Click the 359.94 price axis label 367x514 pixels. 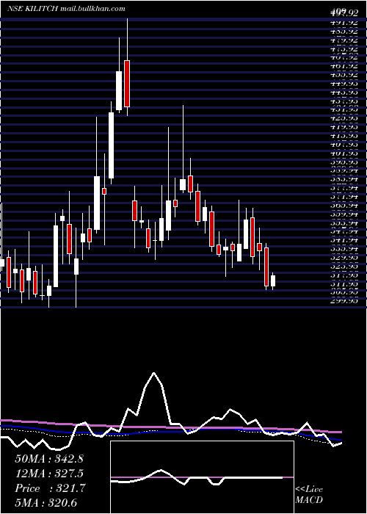click(344, 214)
